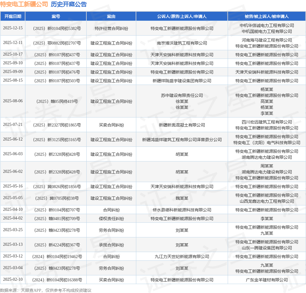Click plaintiff 新疆新奥混凝土有限公司
This screenshot has height=293, width=306.
[x=182, y=125]
